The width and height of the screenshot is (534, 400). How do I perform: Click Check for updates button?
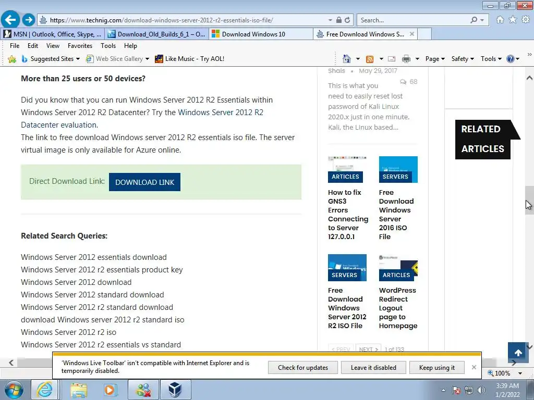[303, 367]
